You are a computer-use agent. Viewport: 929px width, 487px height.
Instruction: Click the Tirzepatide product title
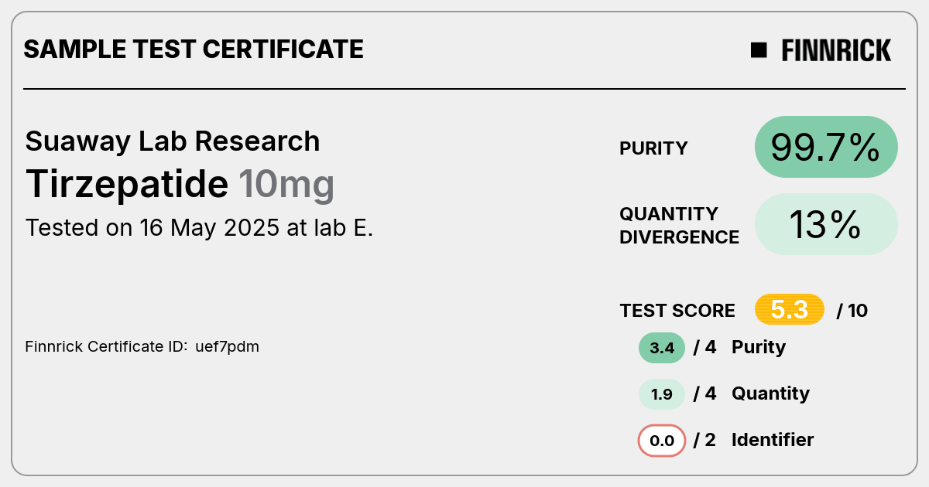[127, 184]
